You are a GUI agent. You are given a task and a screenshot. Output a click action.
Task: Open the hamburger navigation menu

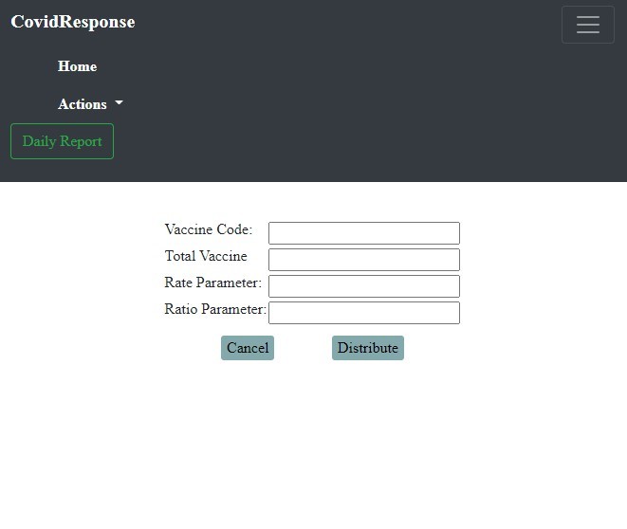pos(587,25)
